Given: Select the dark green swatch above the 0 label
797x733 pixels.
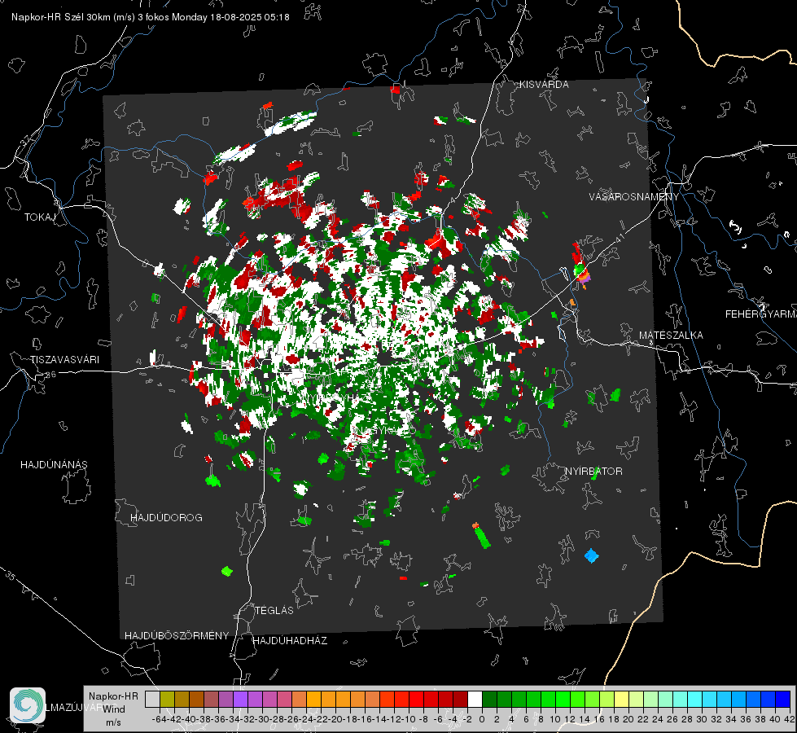Looking at the screenshot, I should point(489,699).
